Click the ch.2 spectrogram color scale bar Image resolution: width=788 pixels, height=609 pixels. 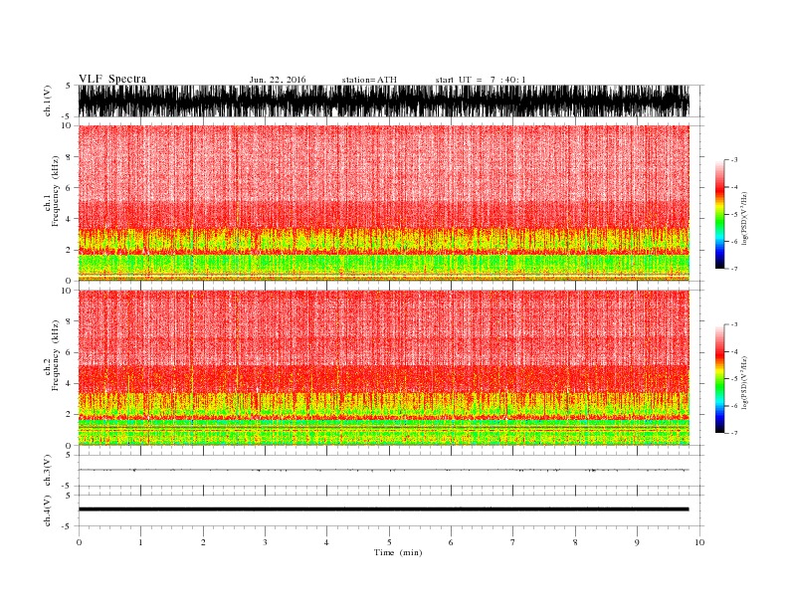[719, 379]
